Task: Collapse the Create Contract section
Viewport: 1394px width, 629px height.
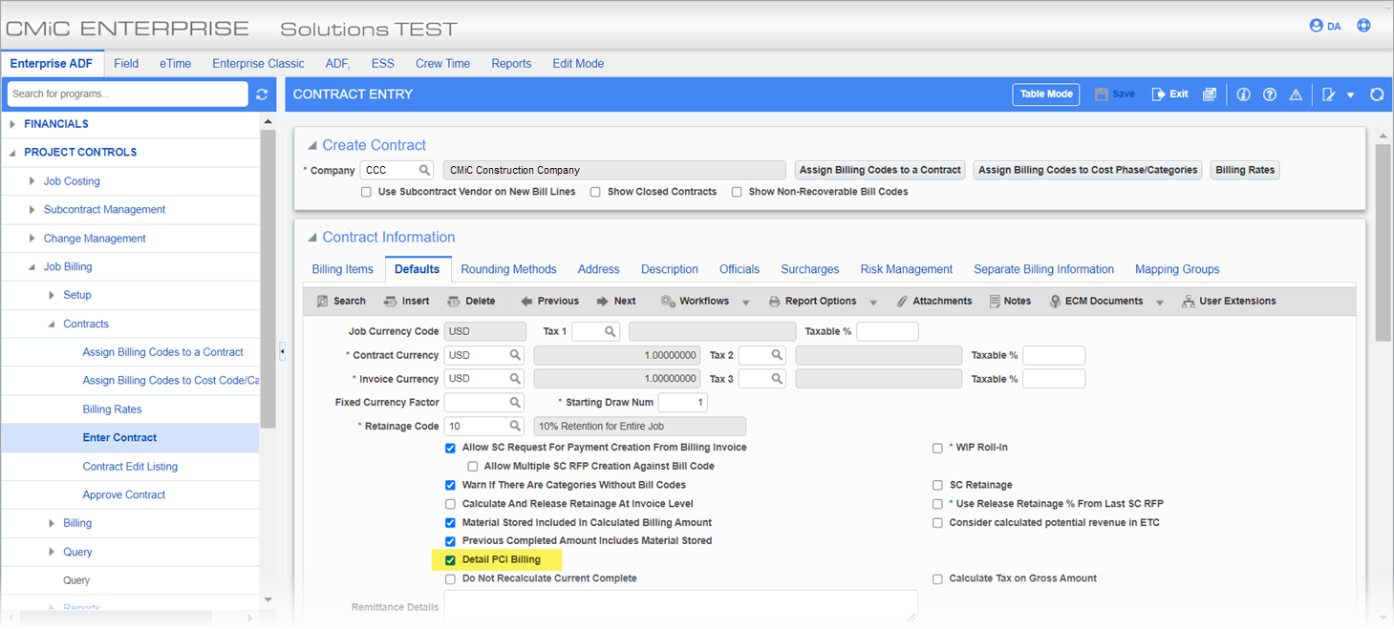Action: pos(311,146)
